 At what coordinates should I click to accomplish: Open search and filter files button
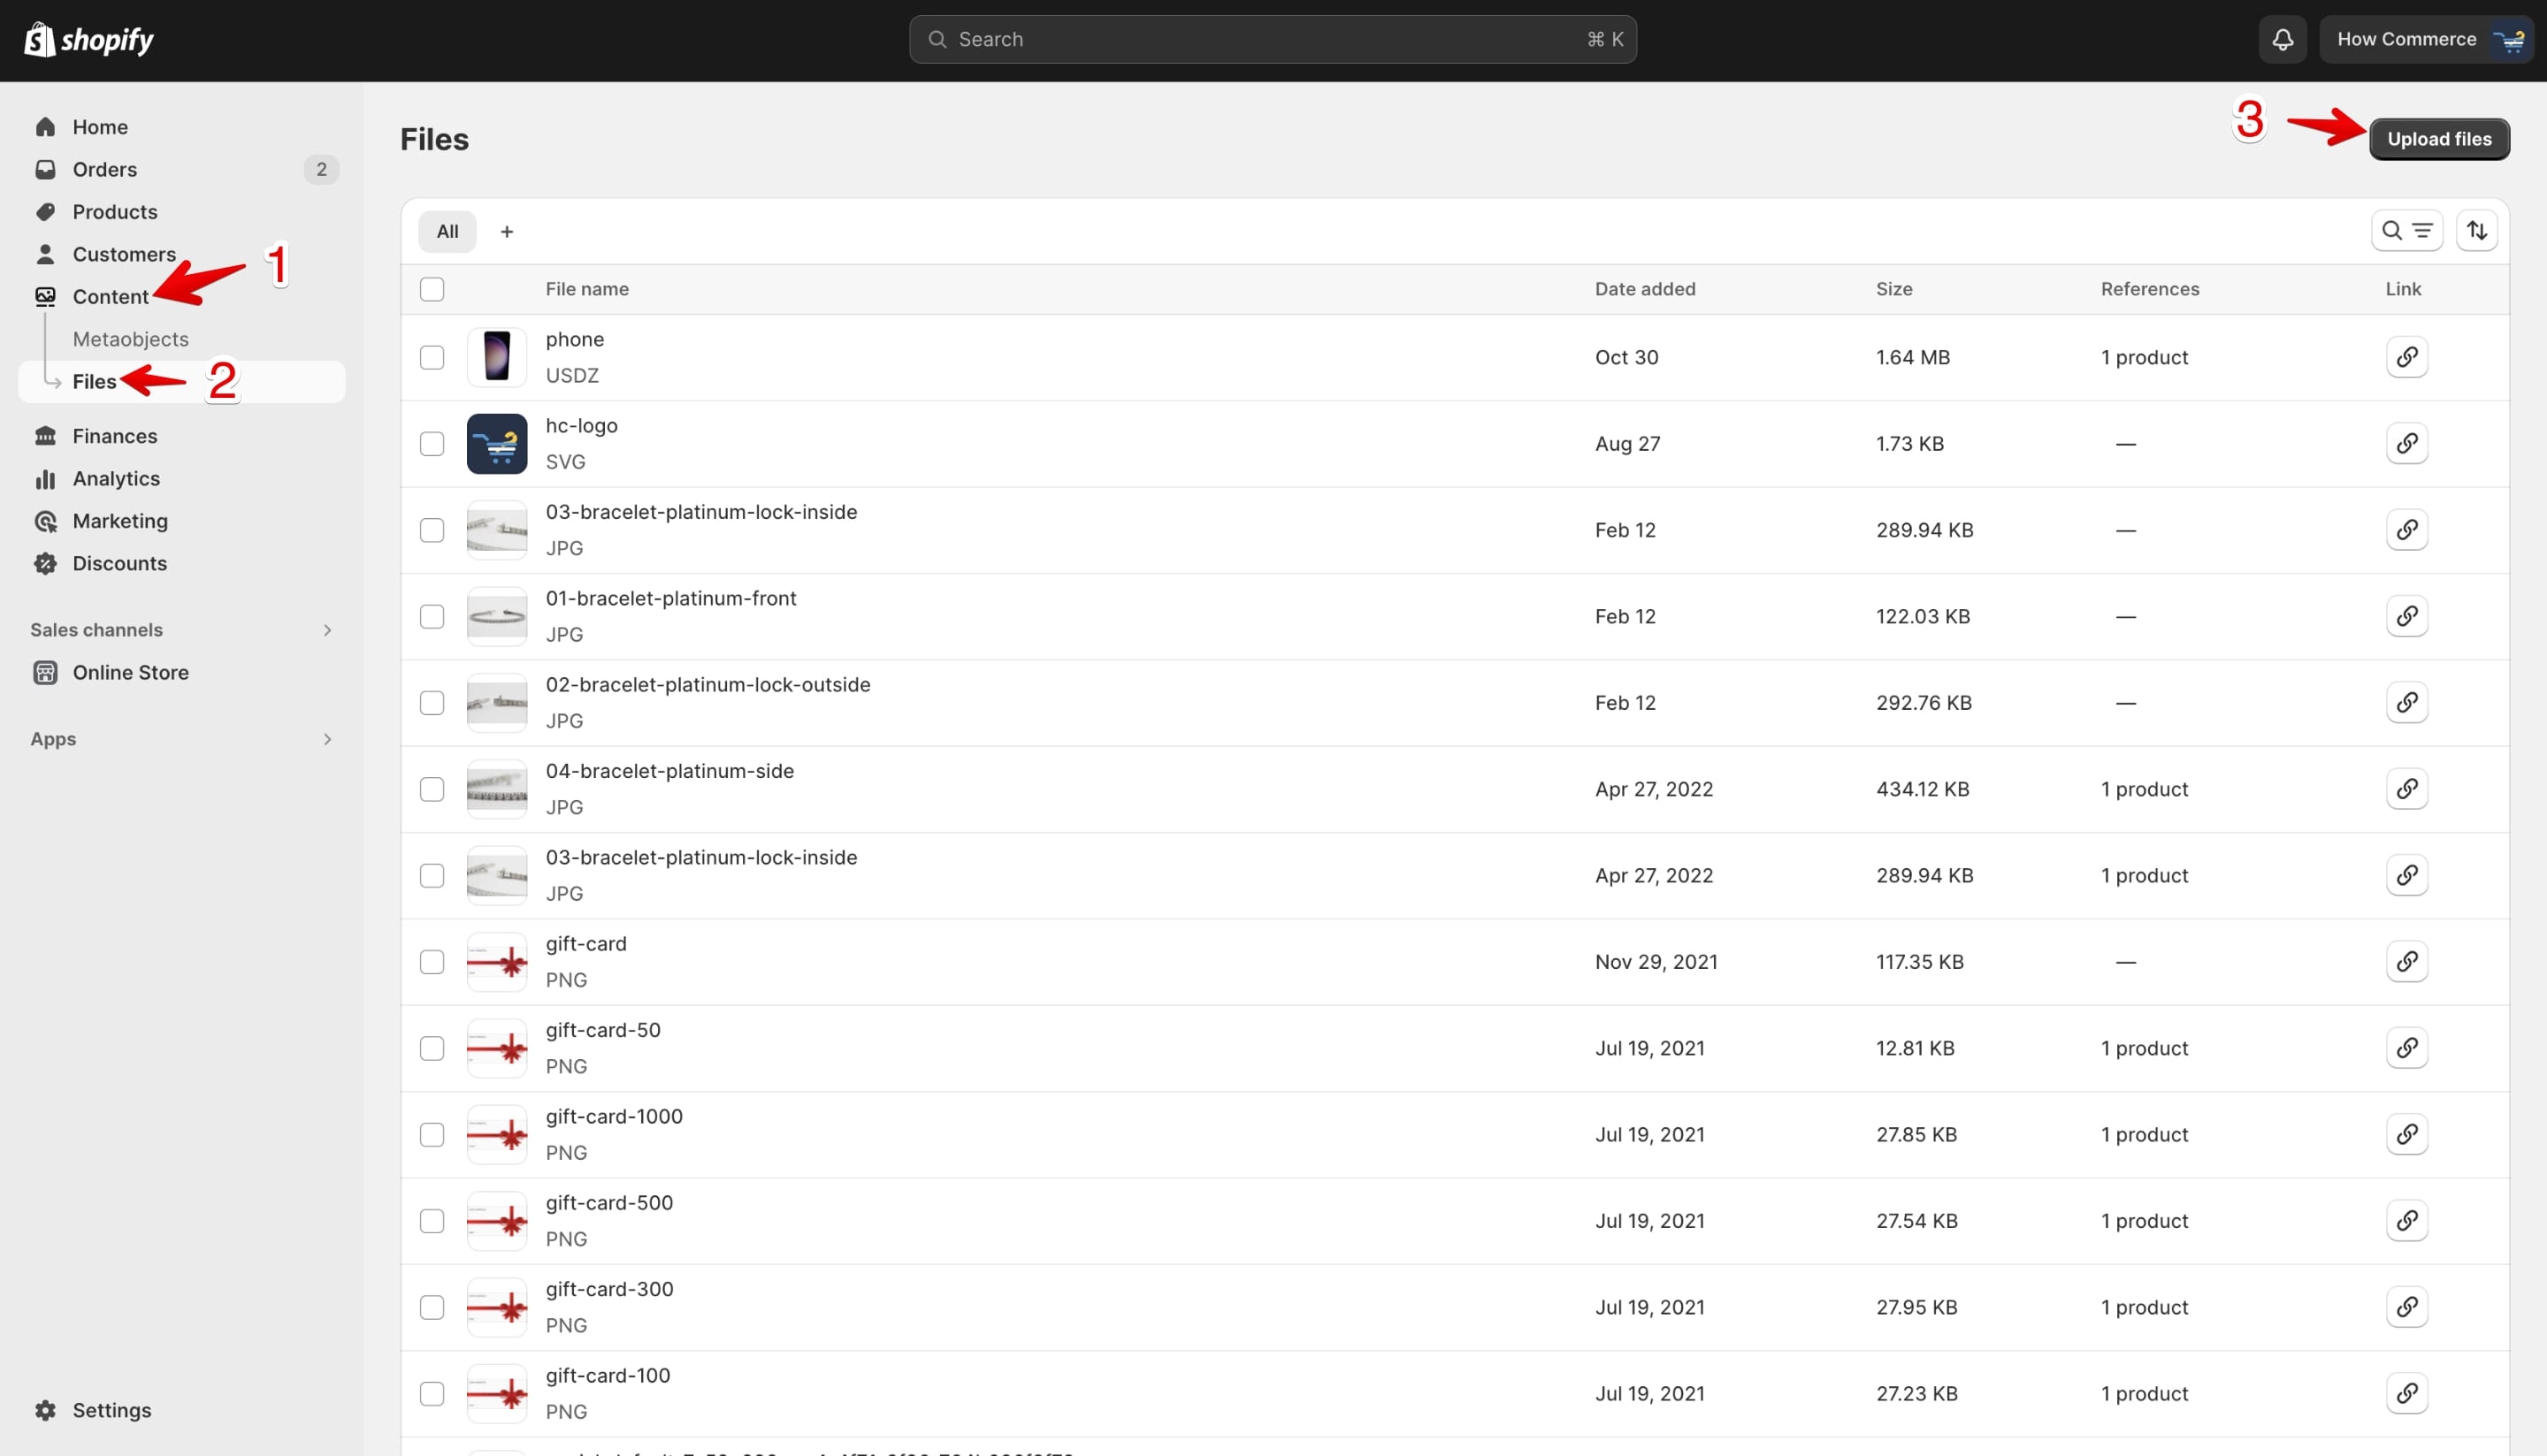pyautogui.click(x=2407, y=231)
